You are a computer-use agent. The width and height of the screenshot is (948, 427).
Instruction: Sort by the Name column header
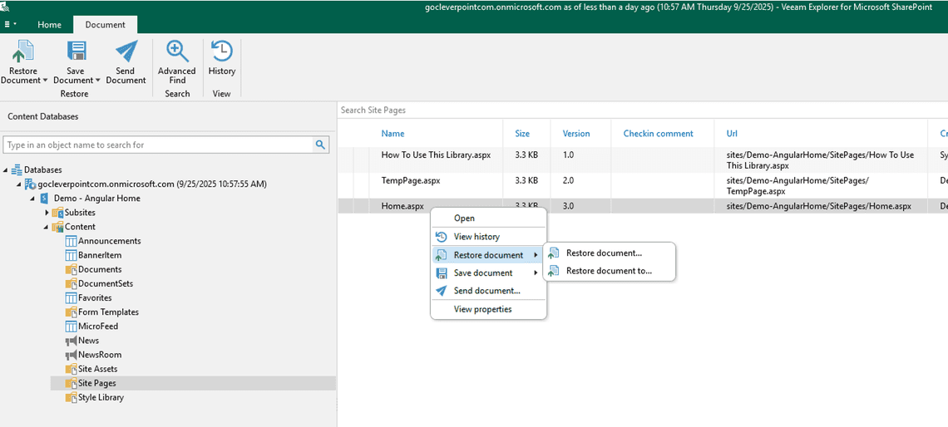tap(393, 134)
